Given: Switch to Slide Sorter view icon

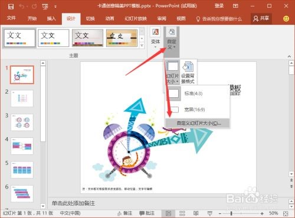Looking at the screenshot, I should pos(182,213).
